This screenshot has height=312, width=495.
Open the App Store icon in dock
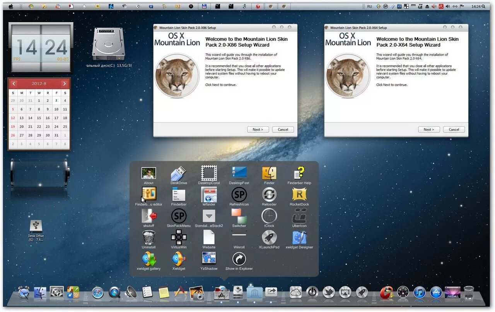(x=436, y=292)
